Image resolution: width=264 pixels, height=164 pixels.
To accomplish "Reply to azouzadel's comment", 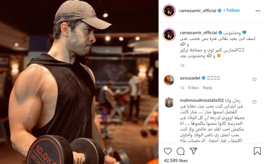I will pos(207,88).
